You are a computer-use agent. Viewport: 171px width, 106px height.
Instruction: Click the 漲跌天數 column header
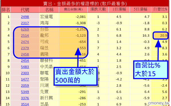tap(98, 10)
